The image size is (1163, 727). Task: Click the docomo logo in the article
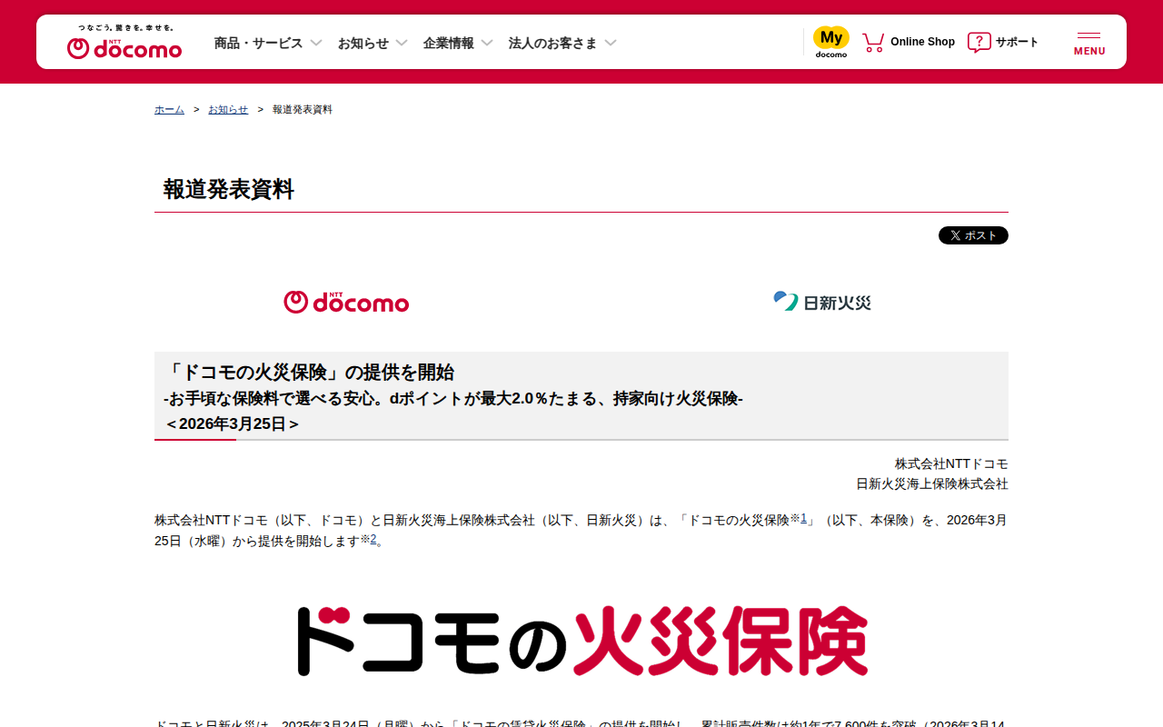(346, 302)
